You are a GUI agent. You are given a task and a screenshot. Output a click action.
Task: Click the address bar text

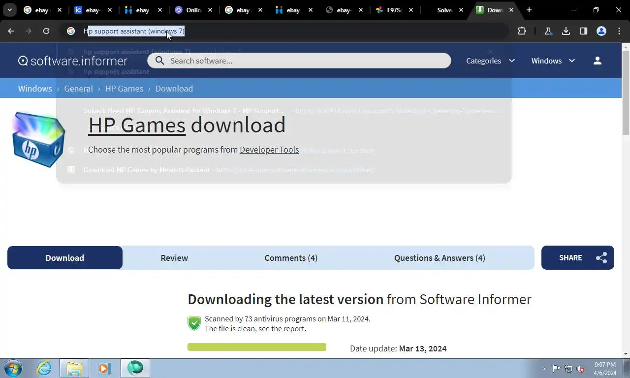point(134,31)
